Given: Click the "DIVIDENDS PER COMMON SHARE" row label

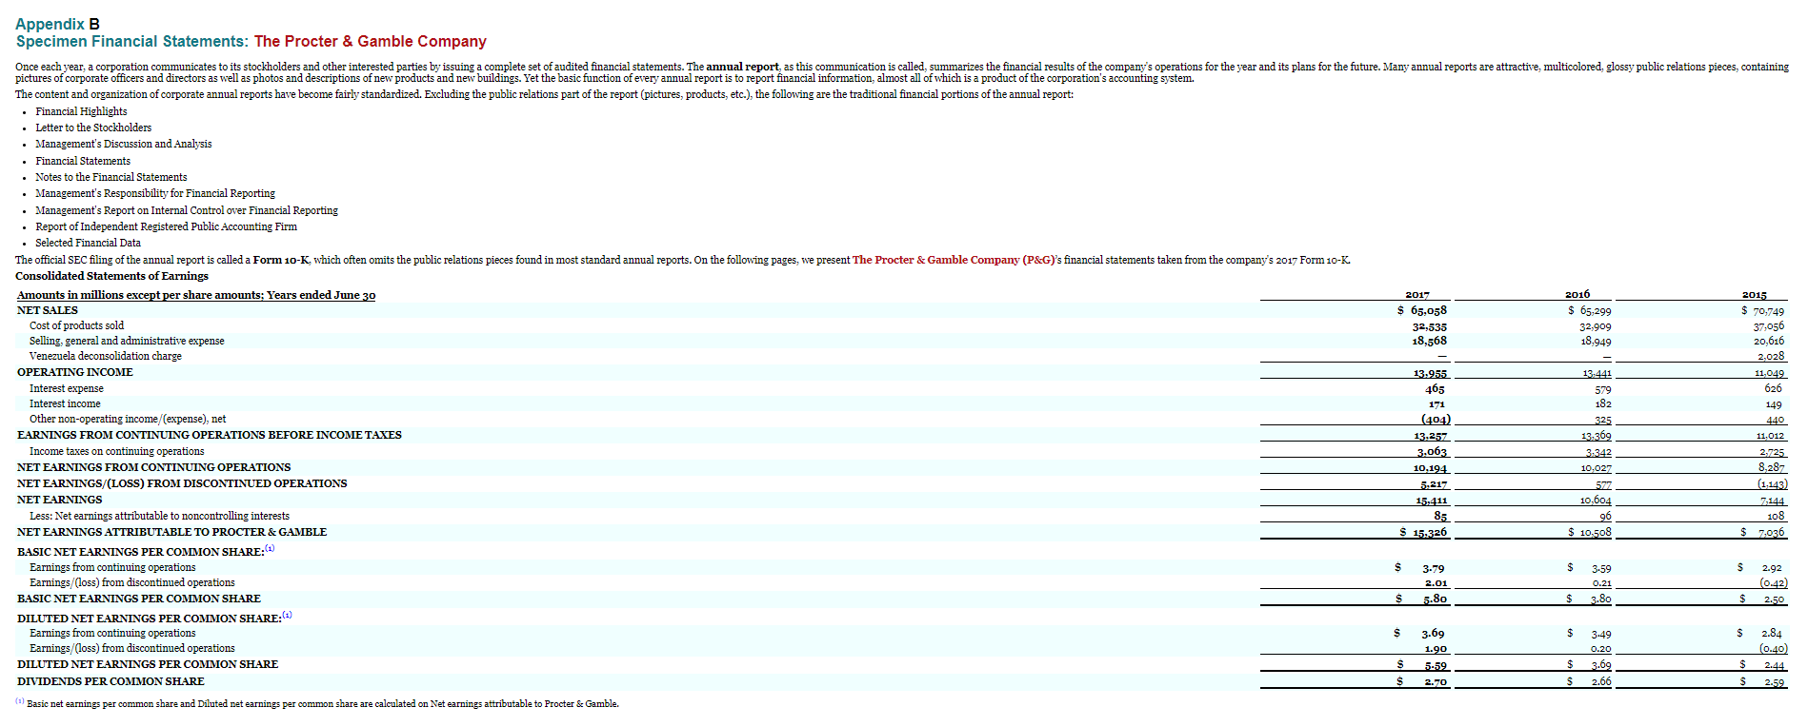Looking at the screenshot, I should click(110, 681).
